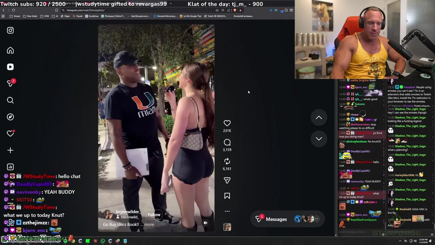
Task: Share the reel via paper plane icon
Action: pos(227,180)
